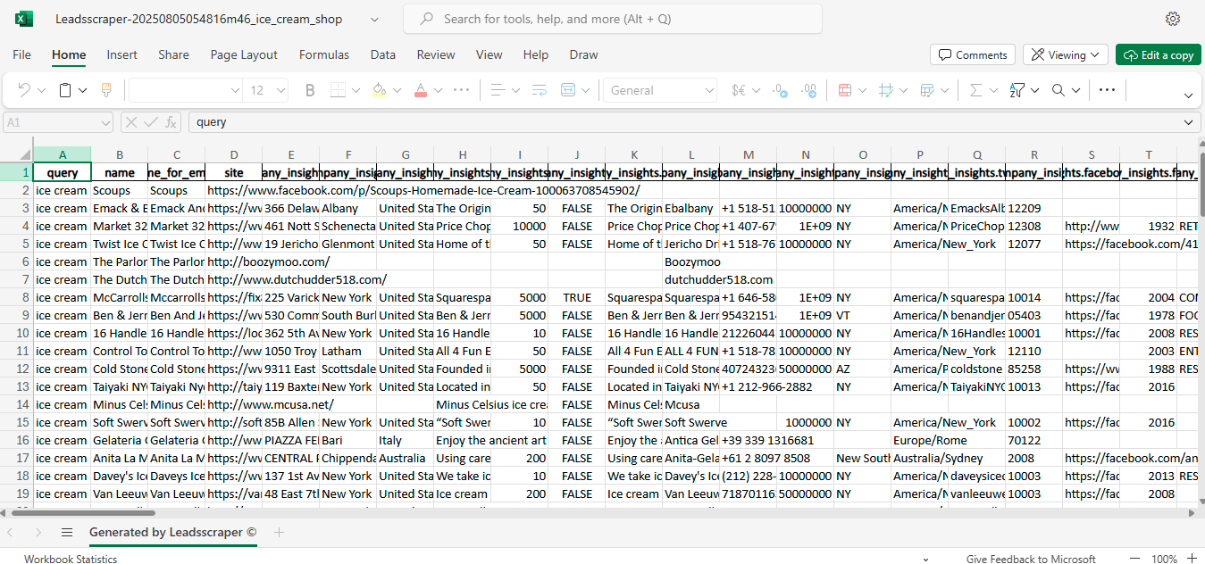Open the All Sheets list icon

67,533
